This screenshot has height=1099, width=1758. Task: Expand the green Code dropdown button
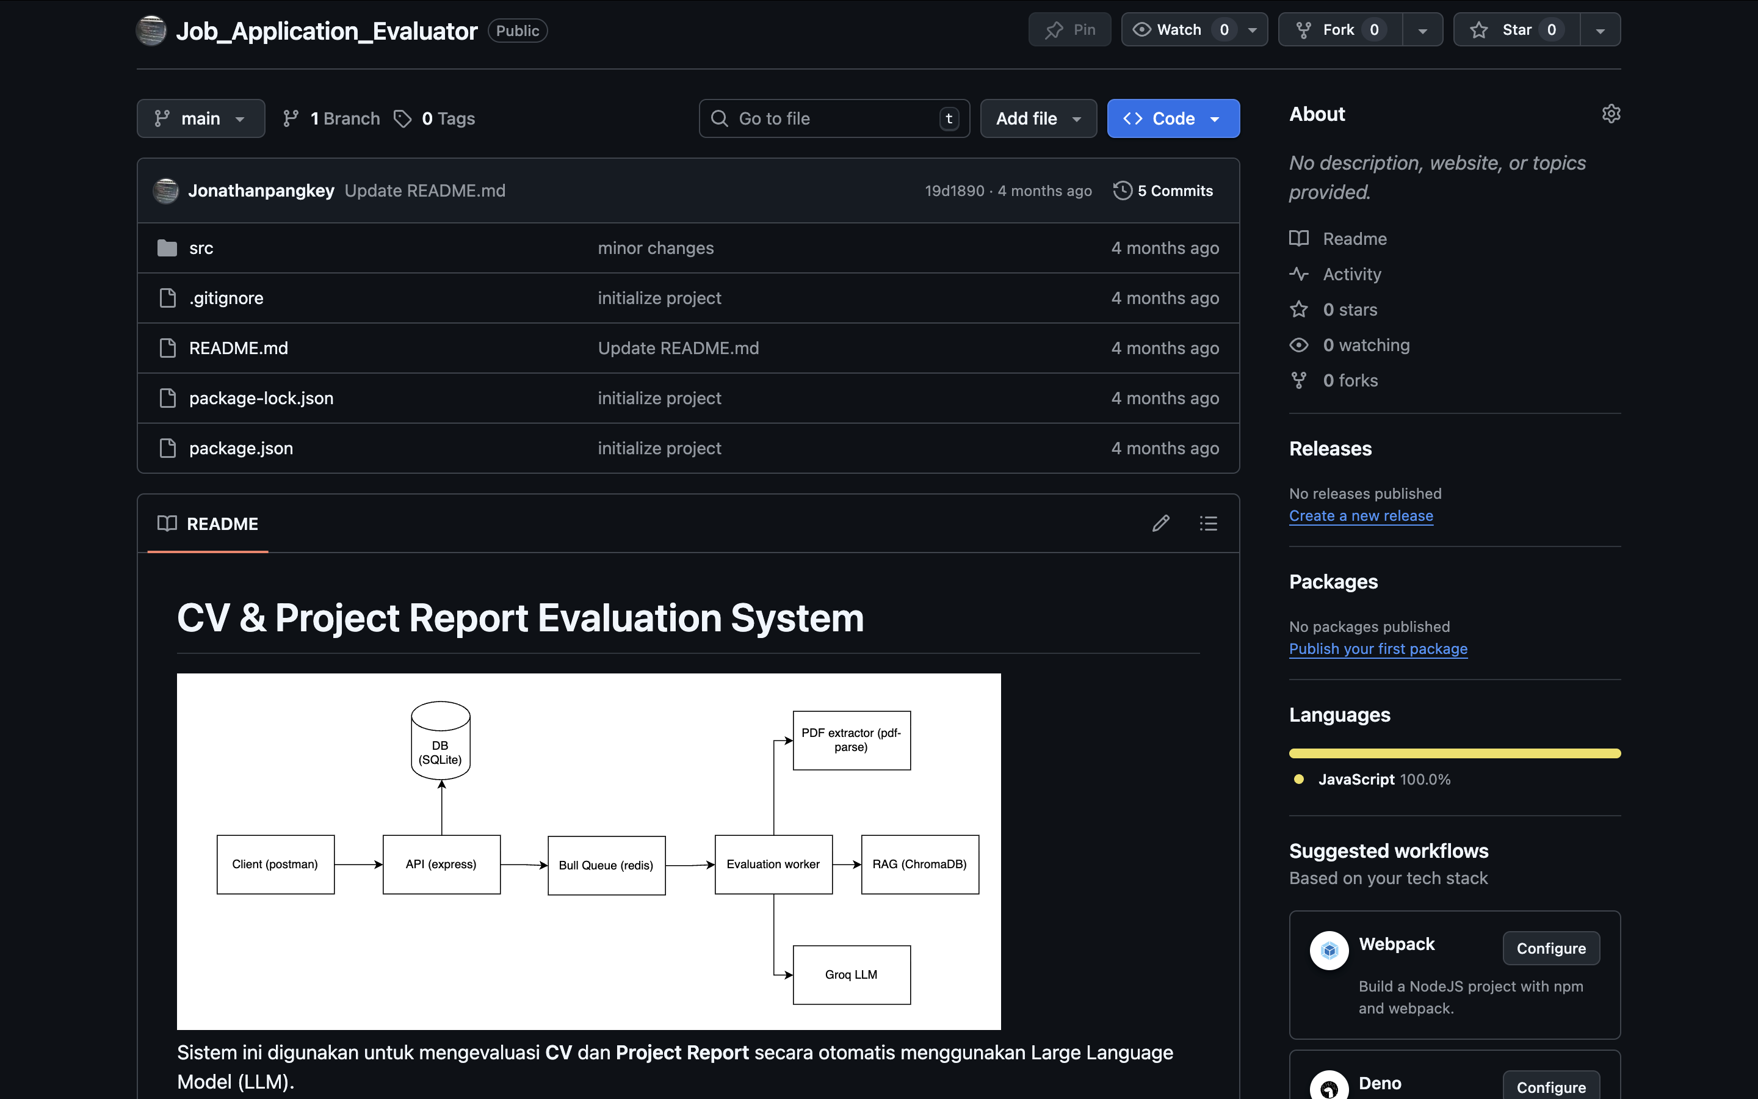pyautogui.click(x=1173, y=118)
